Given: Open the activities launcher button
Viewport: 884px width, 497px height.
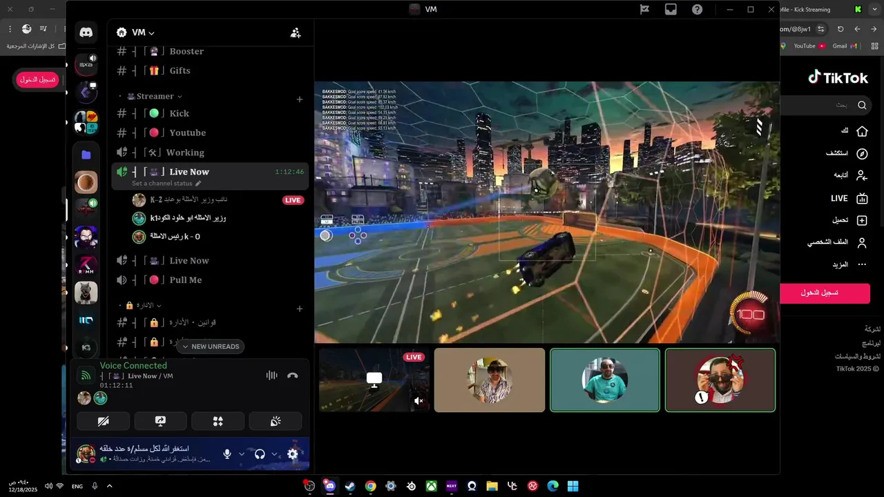Looking at the screenshot, I should click(218, 421).
